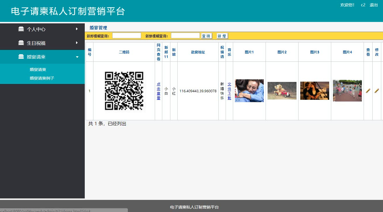The height and width of the screenshot is (212, 383).
Task: Click the view pencil icon in 查看 column
Action: [x=368, y=91]
